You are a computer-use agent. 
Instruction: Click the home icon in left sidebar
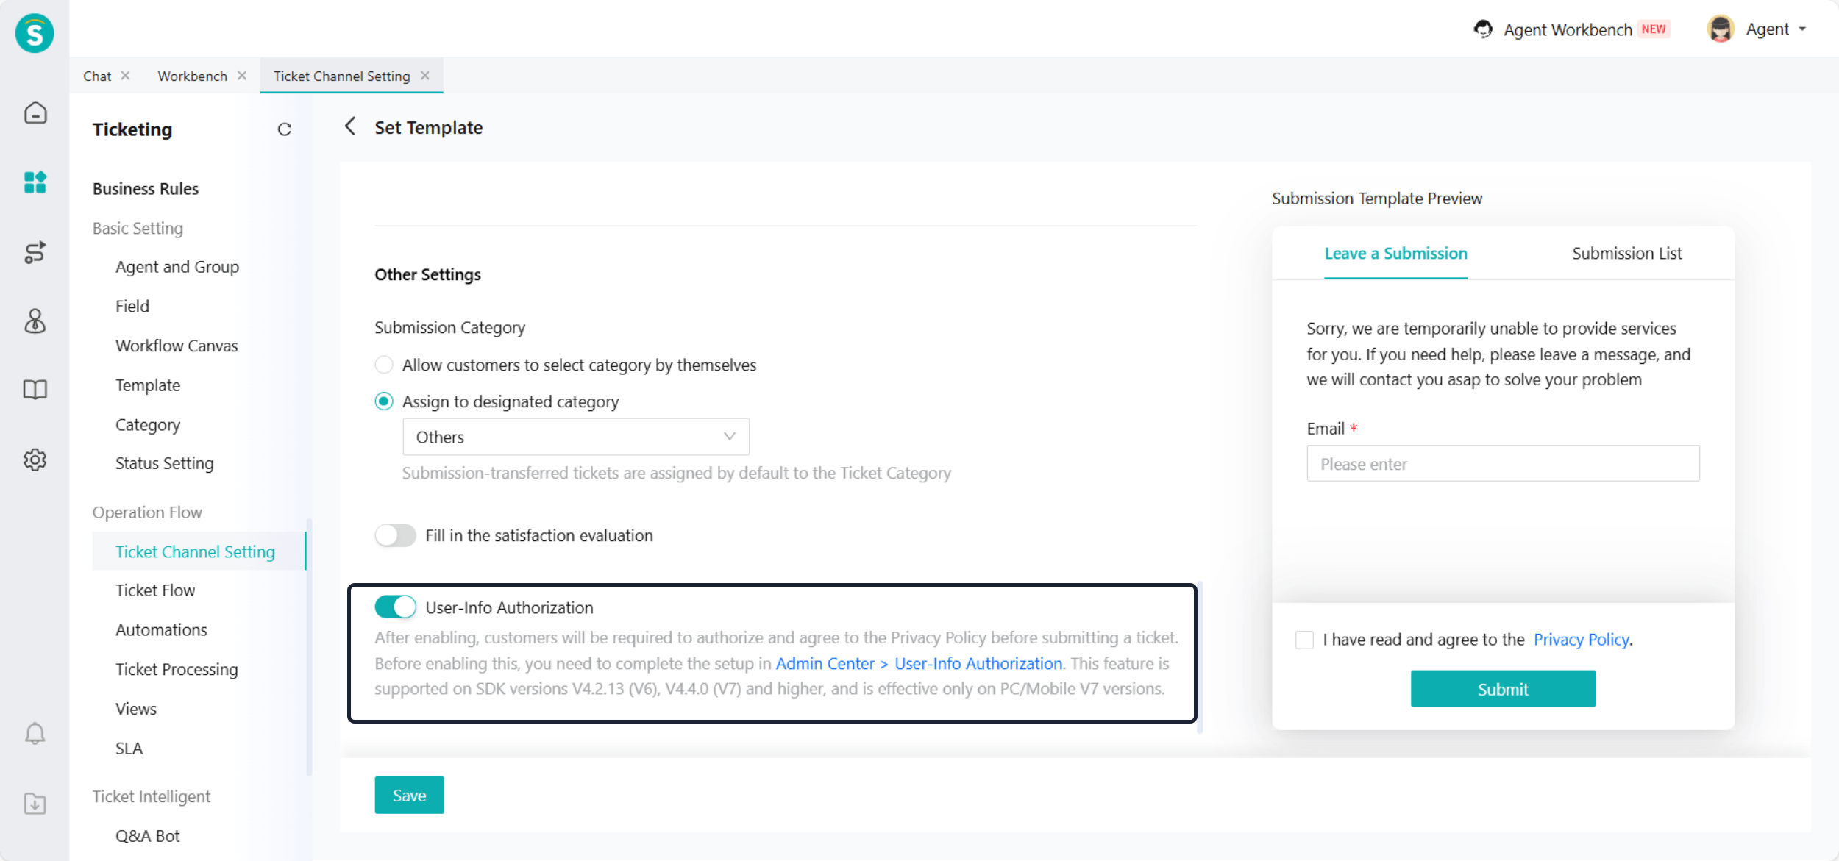click(x=35, y=112)
